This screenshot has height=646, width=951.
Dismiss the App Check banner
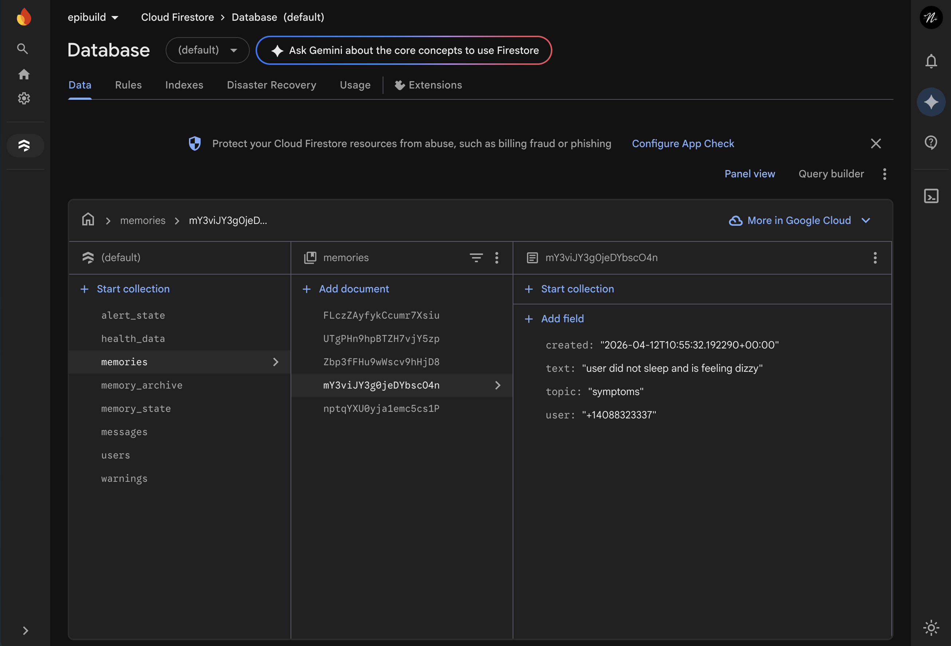click(x=875, y=144)
